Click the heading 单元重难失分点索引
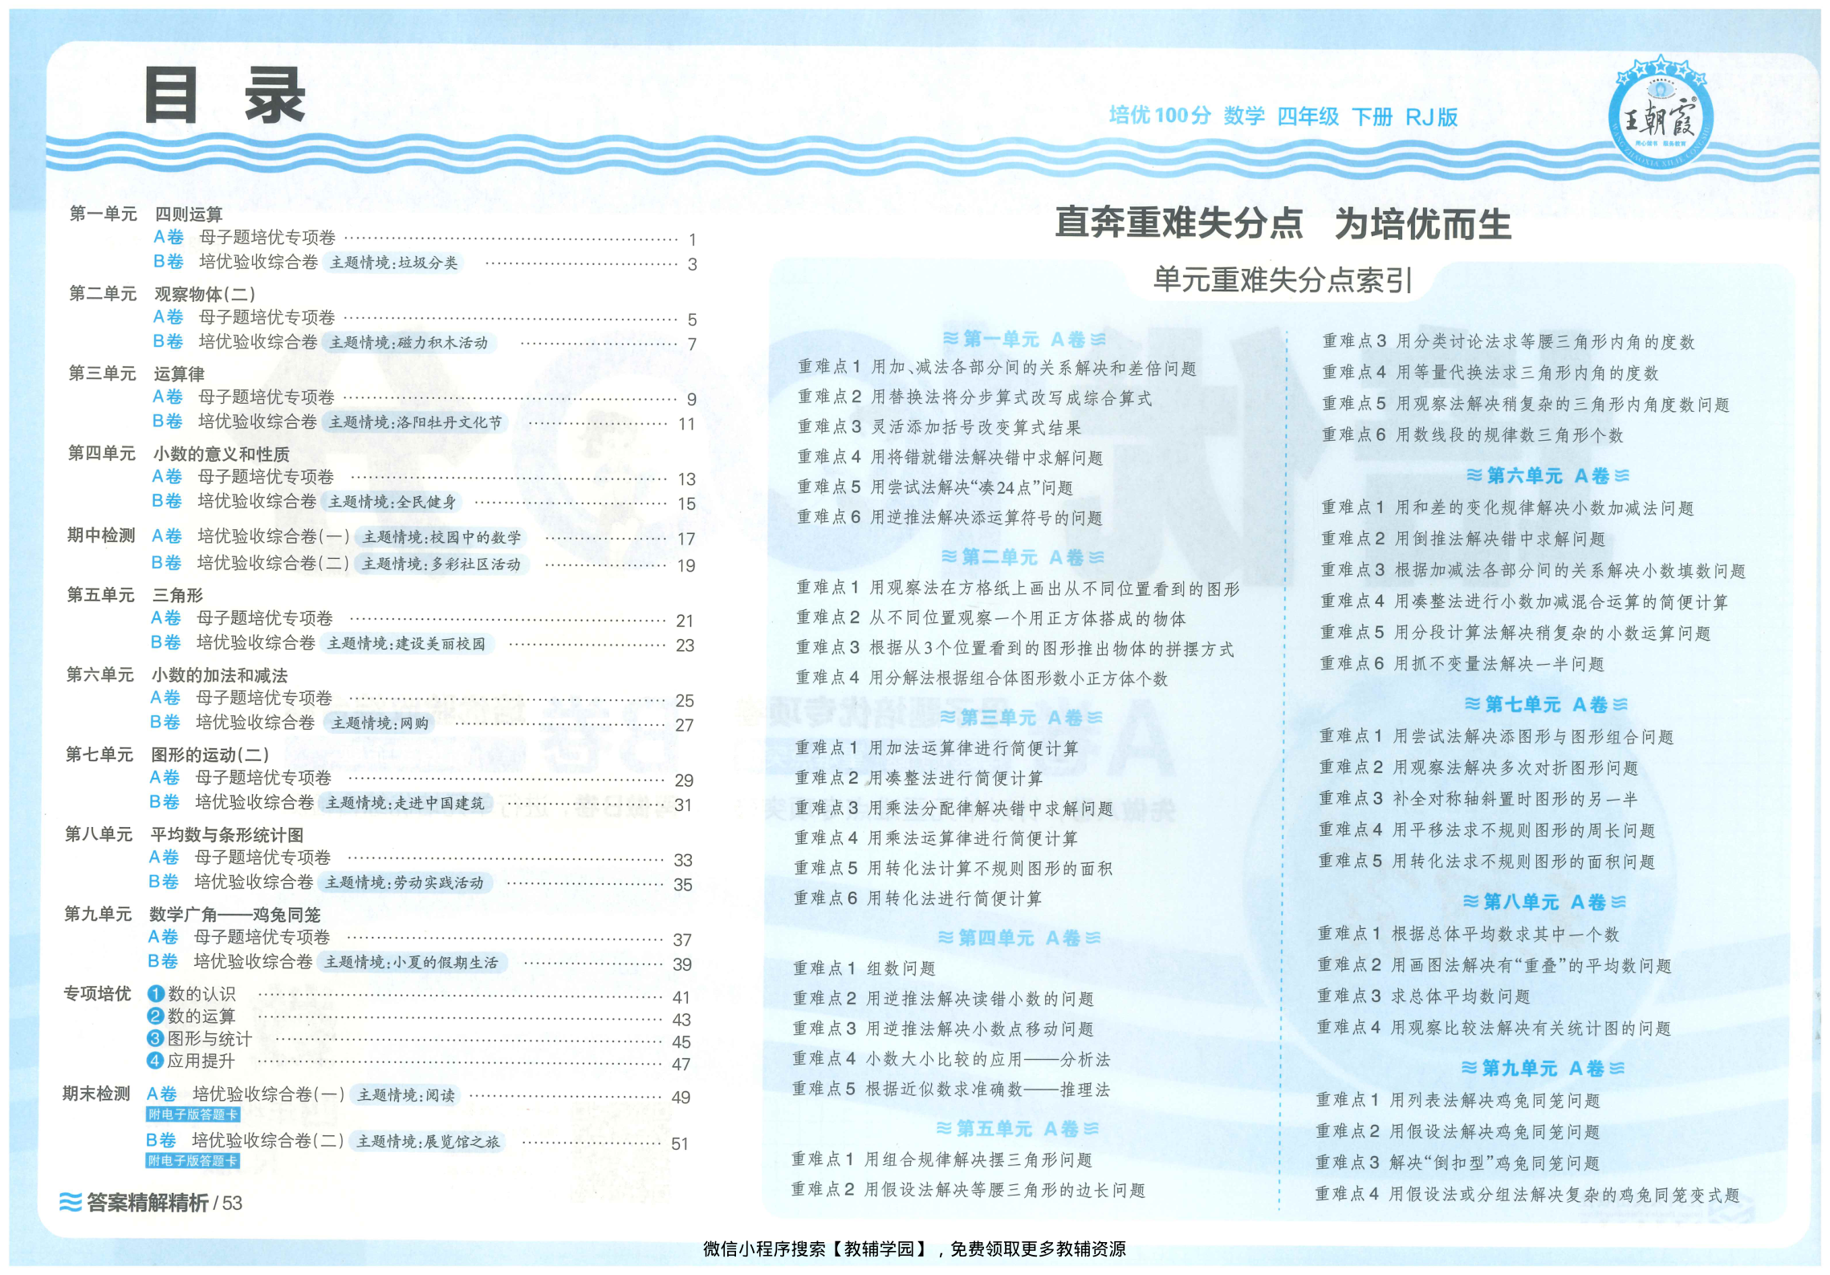The image size is (1830, 1275). (x=1282, y=279)
